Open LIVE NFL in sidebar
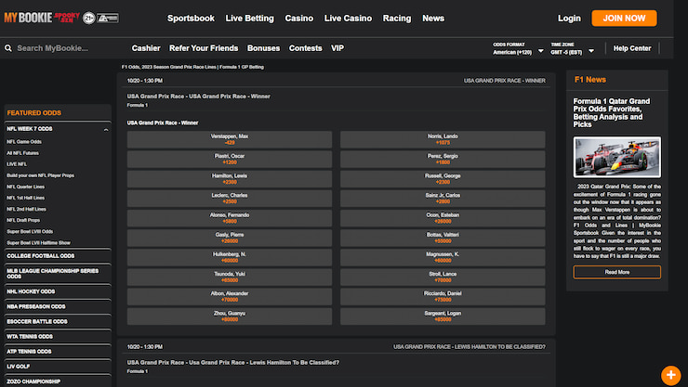Viewport: 688px width, 387px height. tap(17, 164)
